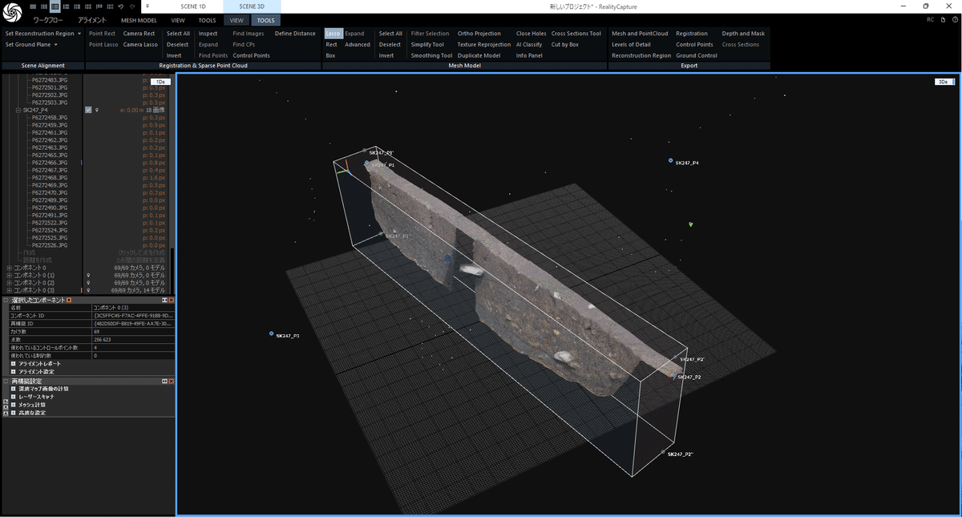Select image P6272466.JPG in tree
This screenshot has height=517, width=962.
coord(50,163)
